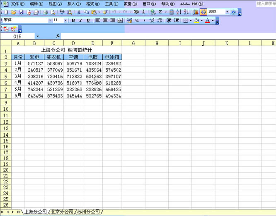
Task: Decrease decimal places
Action: (159, 20)
